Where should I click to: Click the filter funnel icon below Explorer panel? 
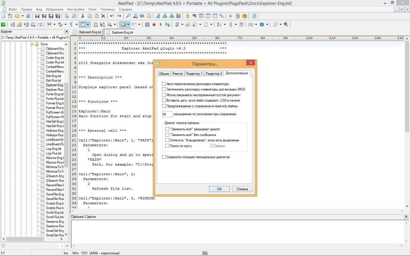point(3,246)
